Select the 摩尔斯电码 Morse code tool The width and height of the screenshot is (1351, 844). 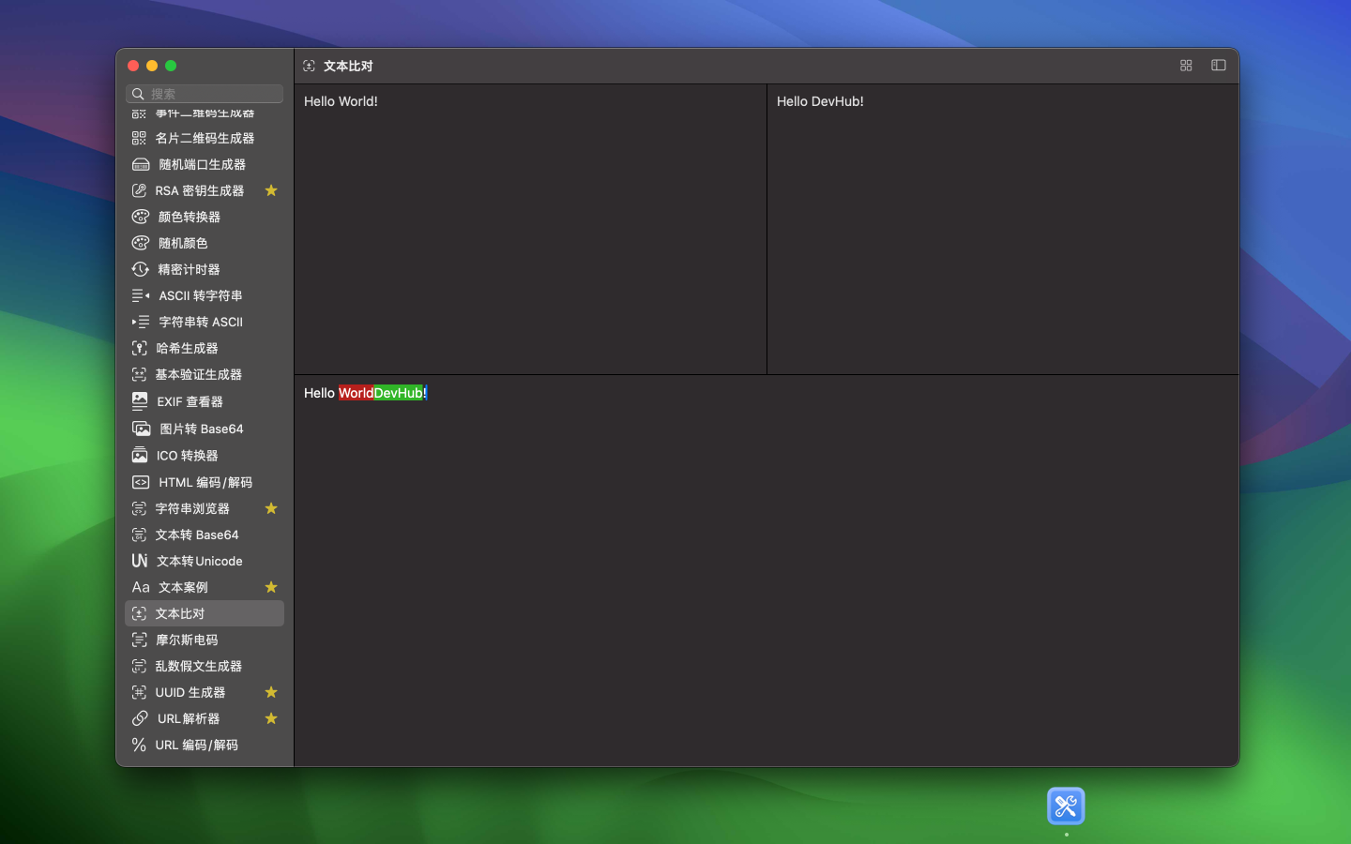[x=187, y=640]
